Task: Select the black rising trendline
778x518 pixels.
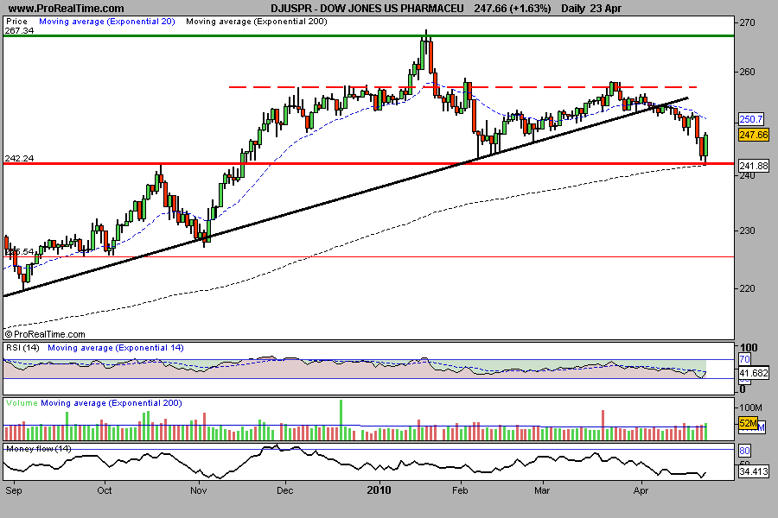Action: click(345, 198)
